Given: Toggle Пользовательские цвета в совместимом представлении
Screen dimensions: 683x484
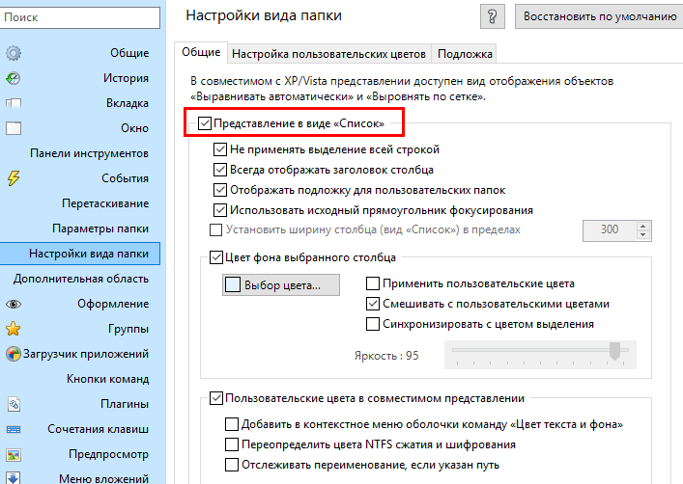Looking at the screenshot, I should click(x=216, y=398).
